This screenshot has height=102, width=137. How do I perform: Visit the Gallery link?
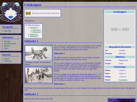click(x=6, y=58)
